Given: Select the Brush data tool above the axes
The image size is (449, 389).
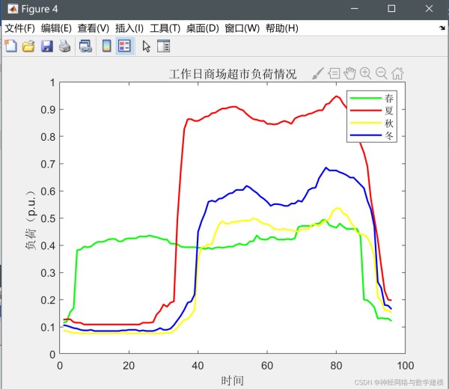Looking at the screenshot, I should tap(318, 73).
